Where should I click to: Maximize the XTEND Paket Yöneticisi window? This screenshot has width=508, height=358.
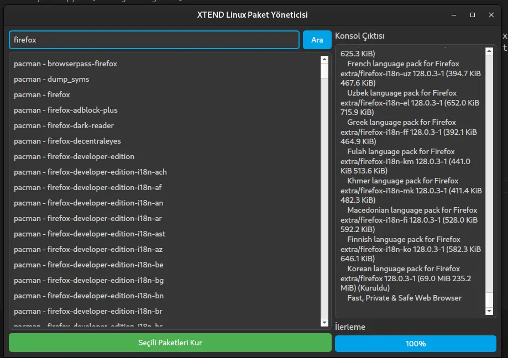473,15
